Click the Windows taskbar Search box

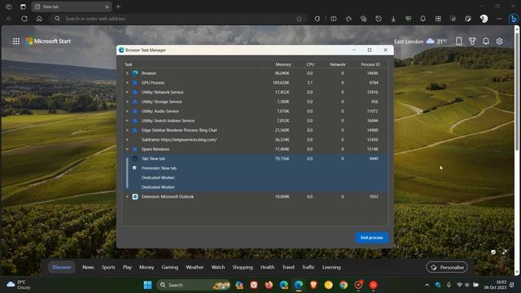194,285
